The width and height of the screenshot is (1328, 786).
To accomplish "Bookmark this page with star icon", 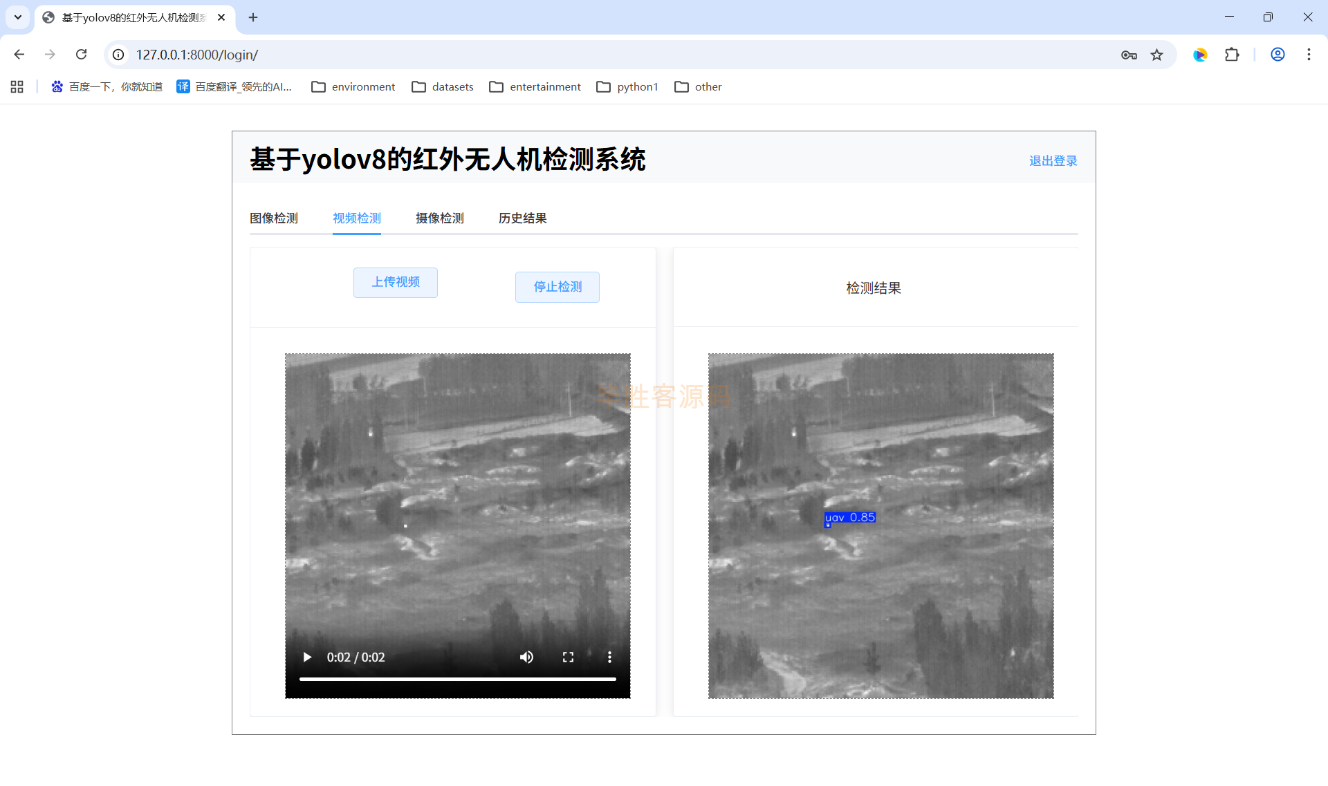I will point(1156,55).
